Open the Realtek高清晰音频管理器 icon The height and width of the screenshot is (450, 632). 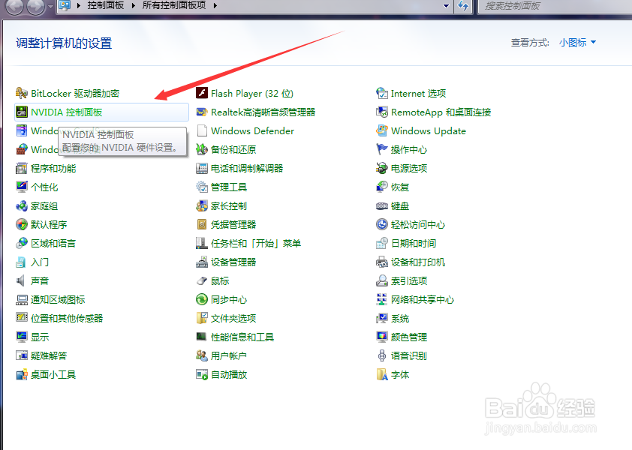(x=201, y=112)
